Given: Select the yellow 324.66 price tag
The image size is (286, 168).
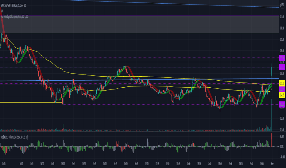Looking at the screenshot, I should pyautogui.click(x=282, y=95).
